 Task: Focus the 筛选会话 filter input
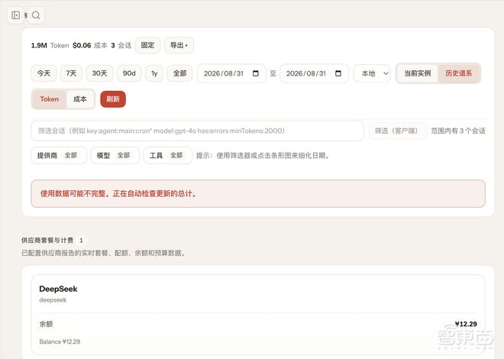[197, 131]
